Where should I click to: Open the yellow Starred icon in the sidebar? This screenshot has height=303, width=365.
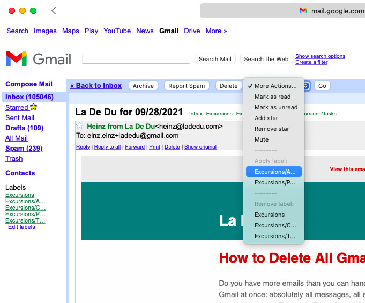34,107
